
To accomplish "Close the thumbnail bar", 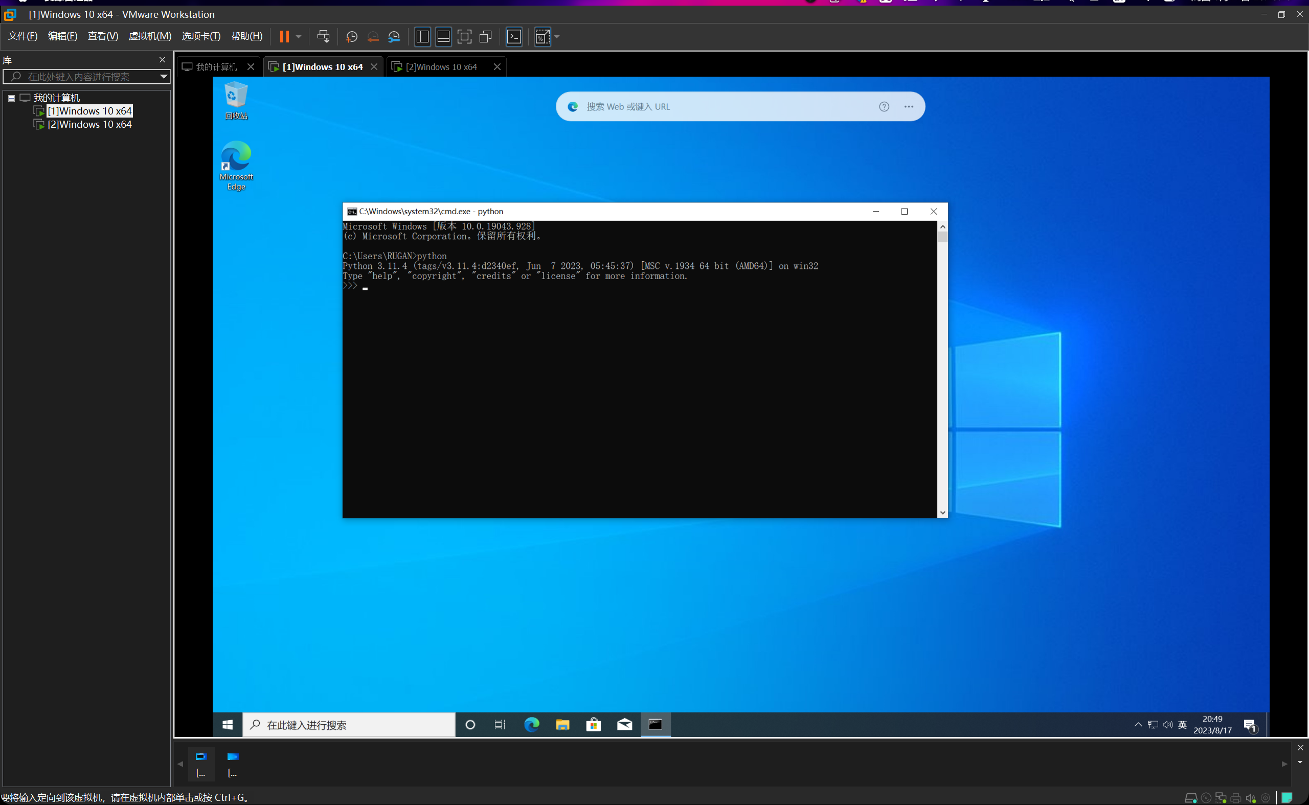I will coord(1300,747).
